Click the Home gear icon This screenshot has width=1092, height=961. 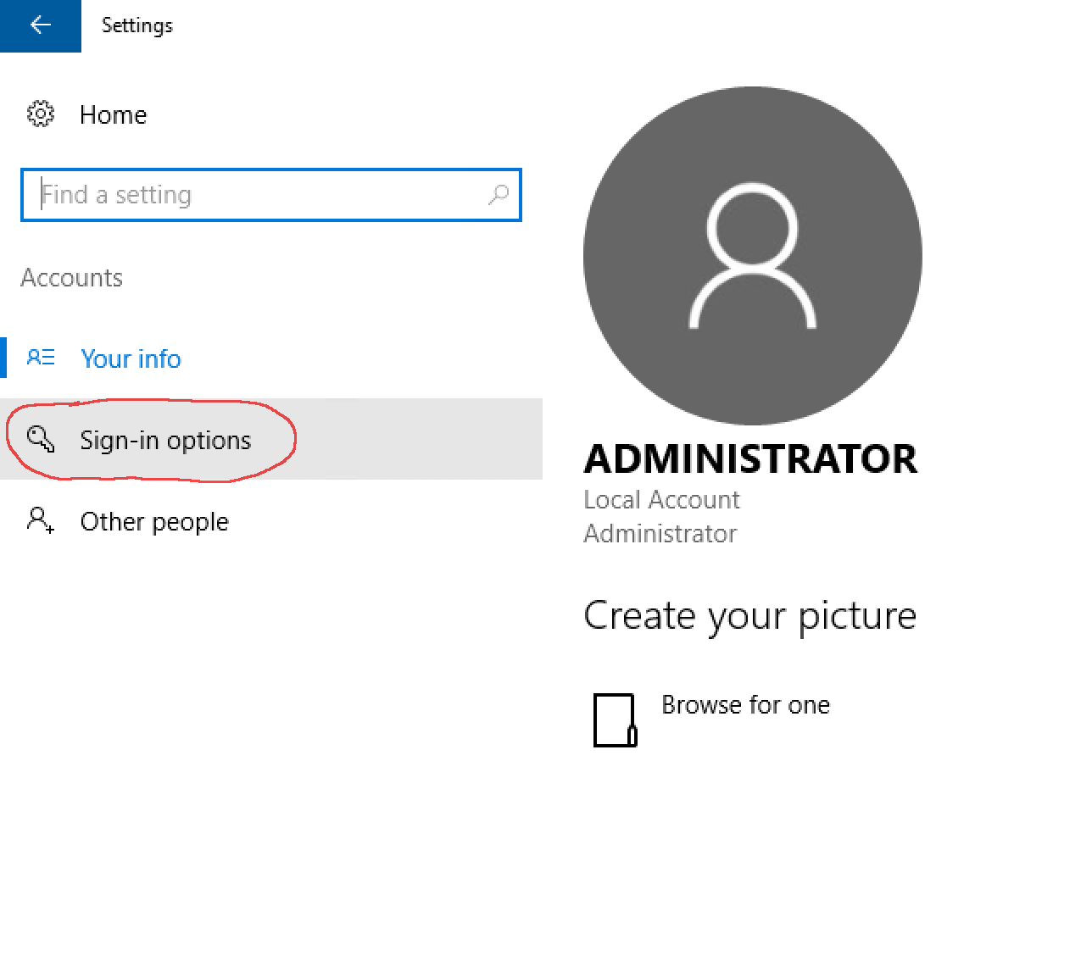pos(41,114)
